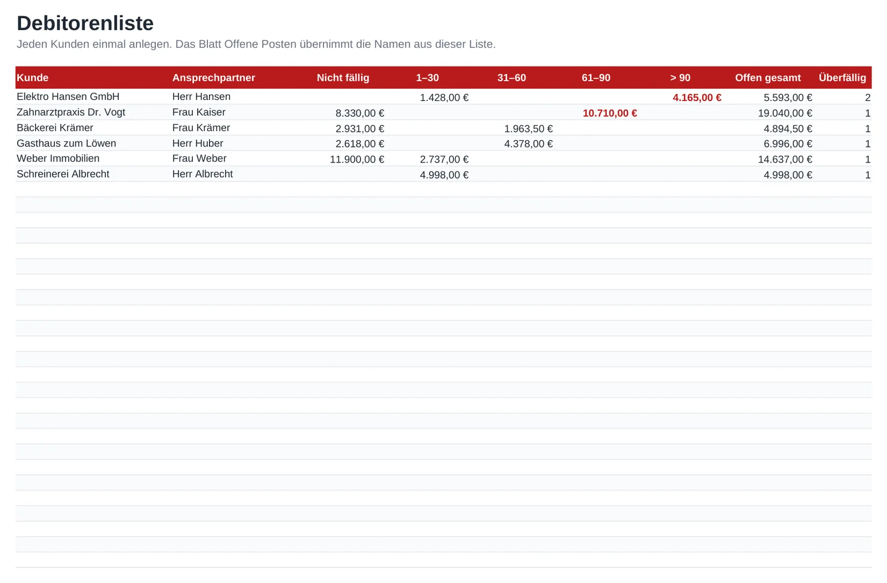The width and height of the screenshot is (887, 583).
Task: Click the 2.737,00 € cell
Action: coord(444,159)
